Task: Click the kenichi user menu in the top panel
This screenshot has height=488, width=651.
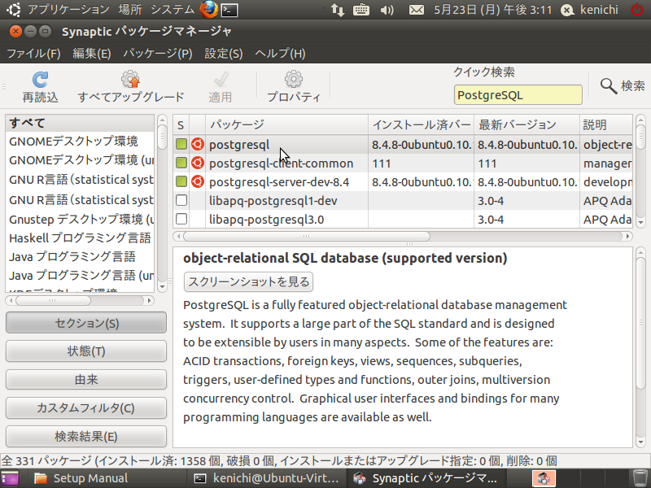Action: (590, 10)
